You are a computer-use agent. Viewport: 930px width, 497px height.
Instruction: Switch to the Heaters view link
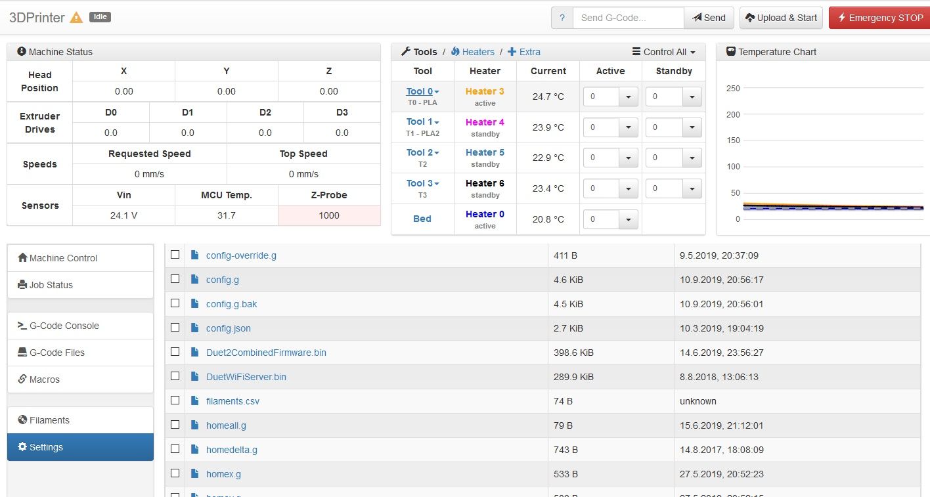click(x=472, y=52)
